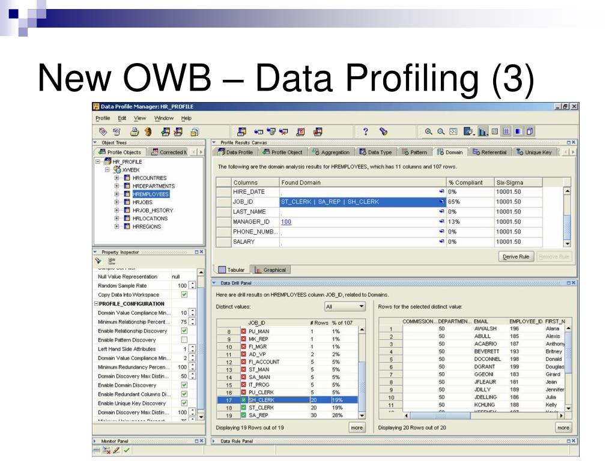Screen dimensions: 615x461
Task: Click the pencil icon in Monitor Panel
Action: [x=116, y=450]
